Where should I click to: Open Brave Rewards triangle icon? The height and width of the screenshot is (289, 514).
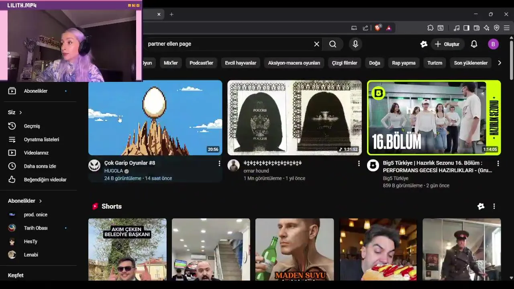(x=389, y=28)
